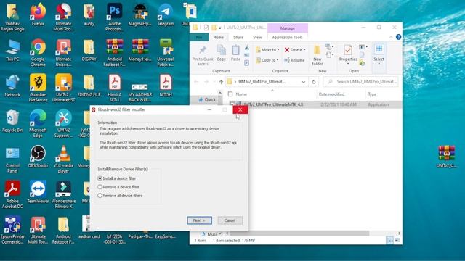This screenshot has width=465, height=261.
Task: Click Rename in Explorer ribbon
Action: (294, 60)
